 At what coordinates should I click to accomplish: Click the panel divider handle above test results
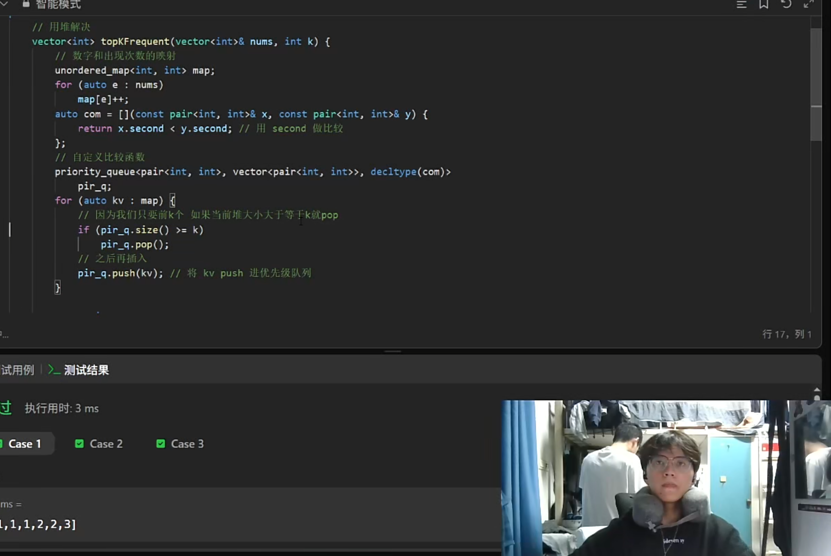[393, 352]
